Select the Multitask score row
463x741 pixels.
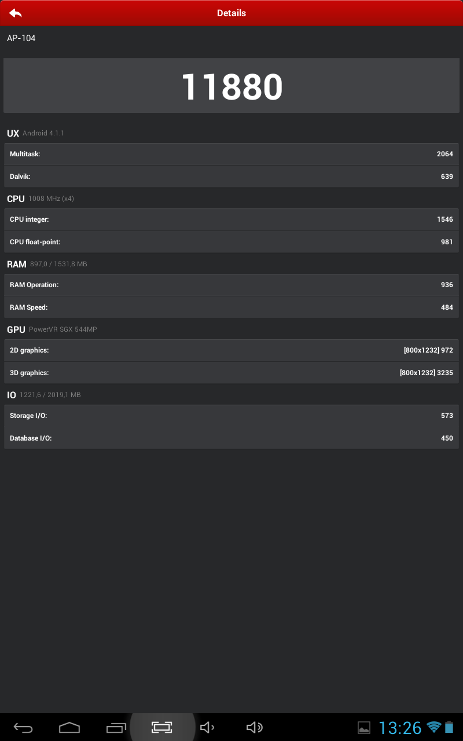(x=231, y=154)
